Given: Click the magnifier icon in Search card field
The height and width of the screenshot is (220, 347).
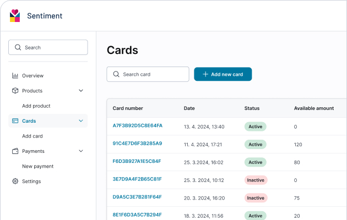Looking at the screenshot, I should (x=116, y=74).
